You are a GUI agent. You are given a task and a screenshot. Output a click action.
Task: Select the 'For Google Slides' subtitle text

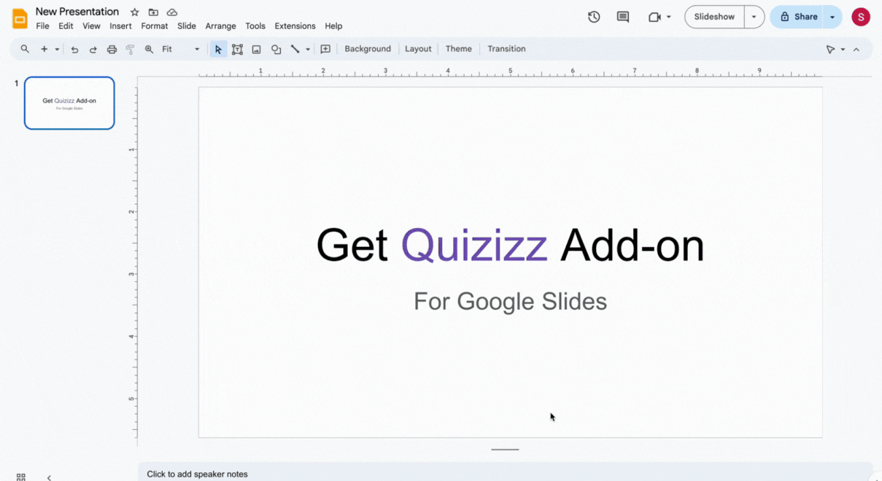click(510, 301)
